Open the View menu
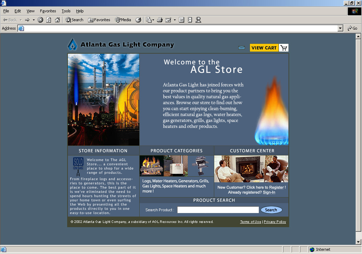 coord(30,11)
